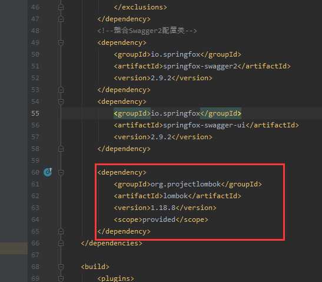Collapse the plugins fold on line 69

point(61,278)
